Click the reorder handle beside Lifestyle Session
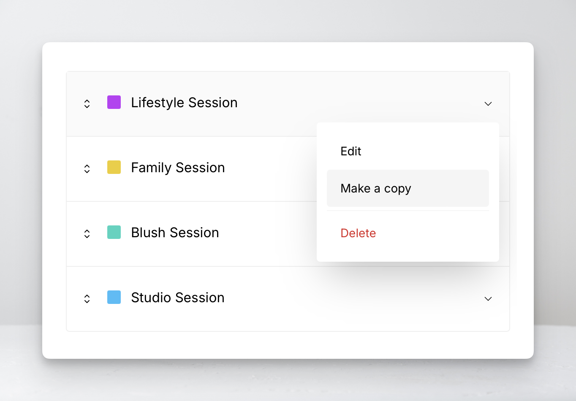Viewport: 576px width, 401px height. (x=87, y=104)
